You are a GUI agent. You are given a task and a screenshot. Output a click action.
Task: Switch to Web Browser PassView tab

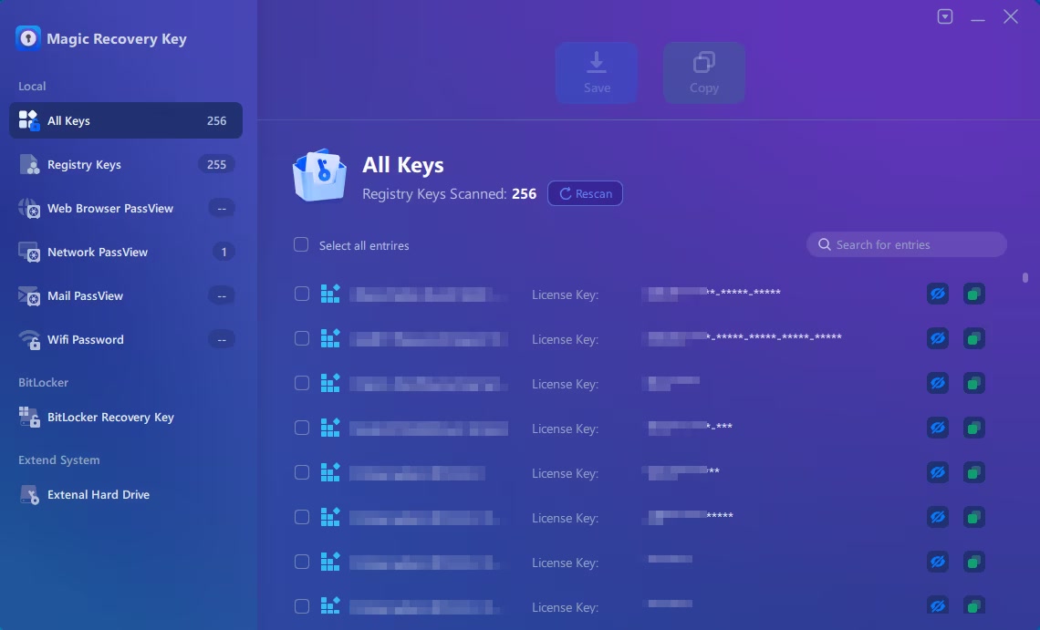coord(126,208)
